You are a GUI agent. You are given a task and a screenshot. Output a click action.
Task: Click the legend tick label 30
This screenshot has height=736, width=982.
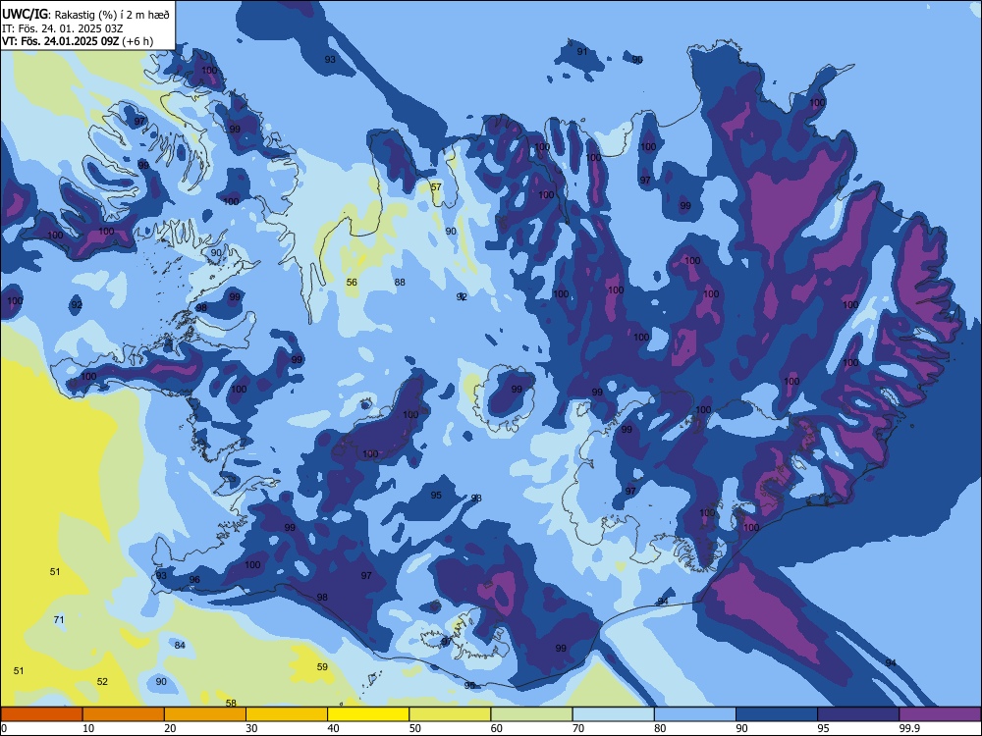click(x=251, y=728)
